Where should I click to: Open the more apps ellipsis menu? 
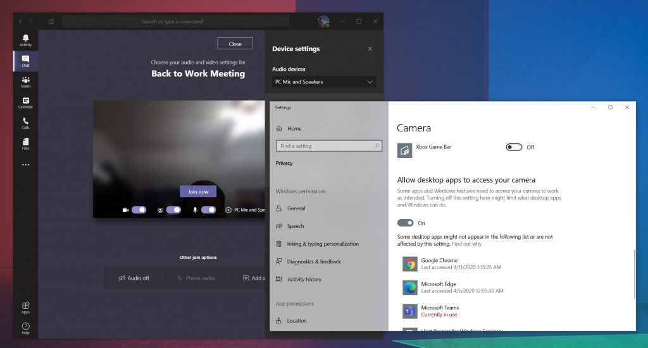tap(25, 165)
